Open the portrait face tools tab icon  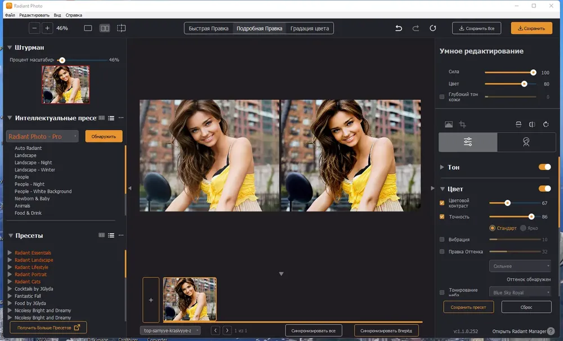(526, 142)
